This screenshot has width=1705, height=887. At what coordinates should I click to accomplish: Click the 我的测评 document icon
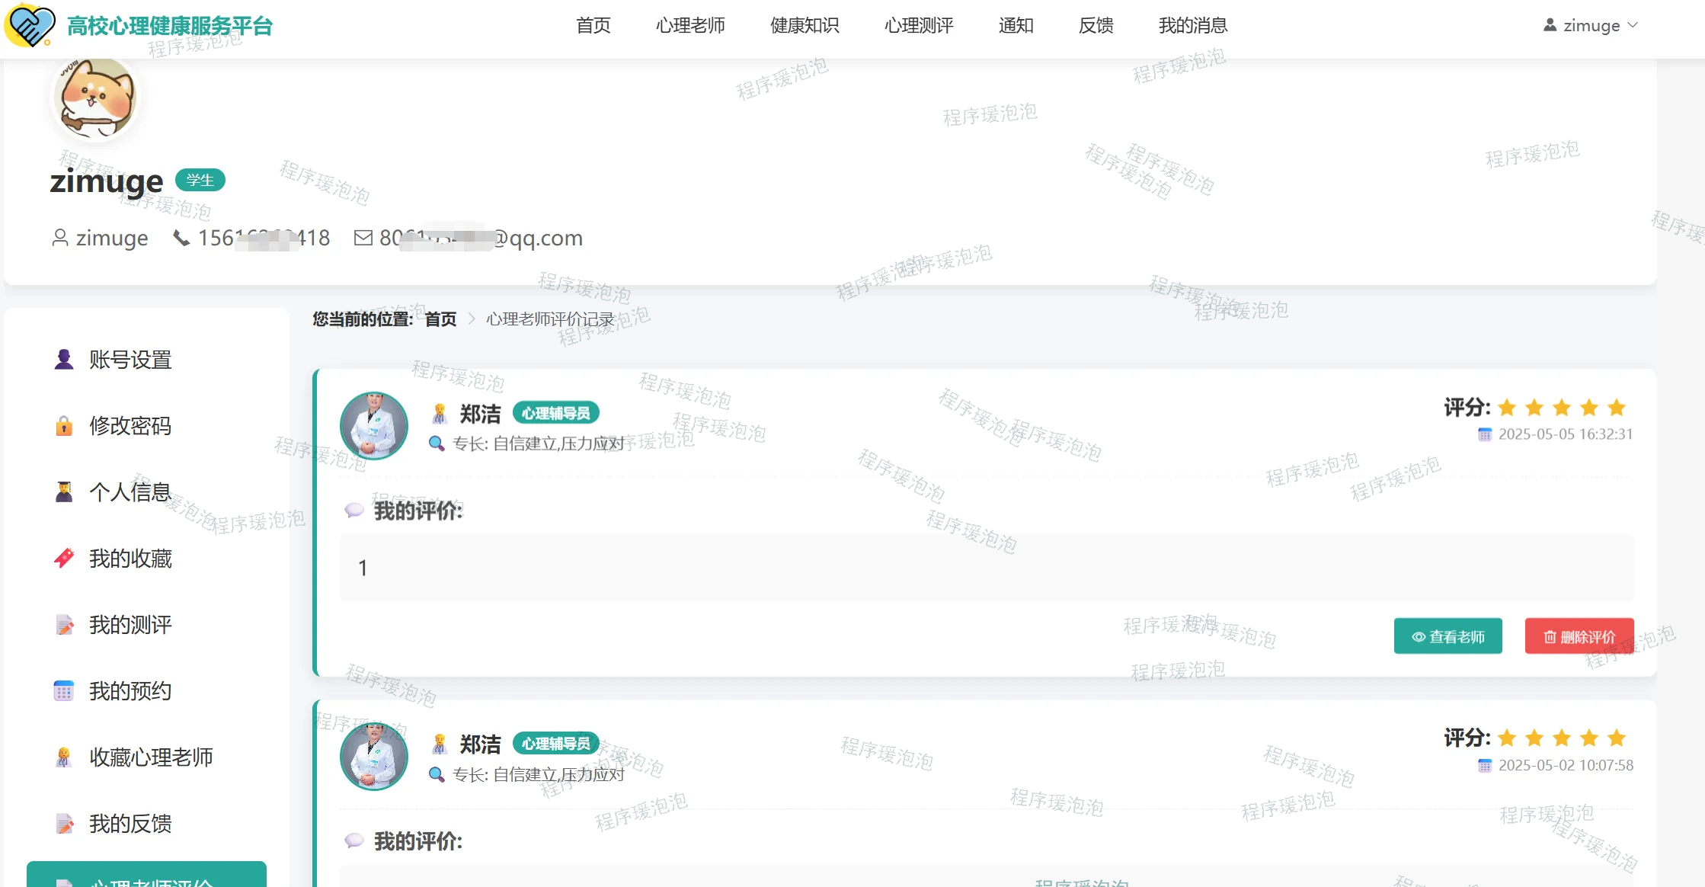point(64,625)
